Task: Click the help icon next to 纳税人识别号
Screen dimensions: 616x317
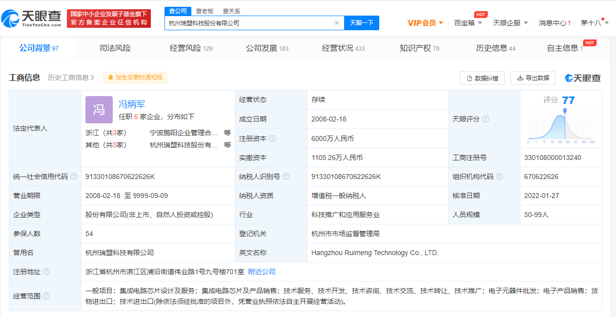Action: [x=286, y=177]
